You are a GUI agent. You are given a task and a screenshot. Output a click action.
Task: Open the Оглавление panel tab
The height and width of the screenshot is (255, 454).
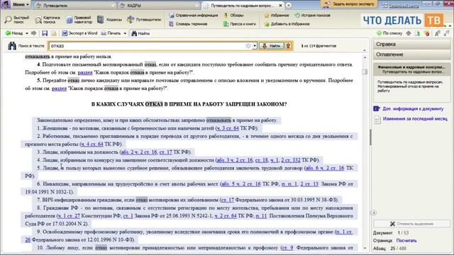click(412, 55)
